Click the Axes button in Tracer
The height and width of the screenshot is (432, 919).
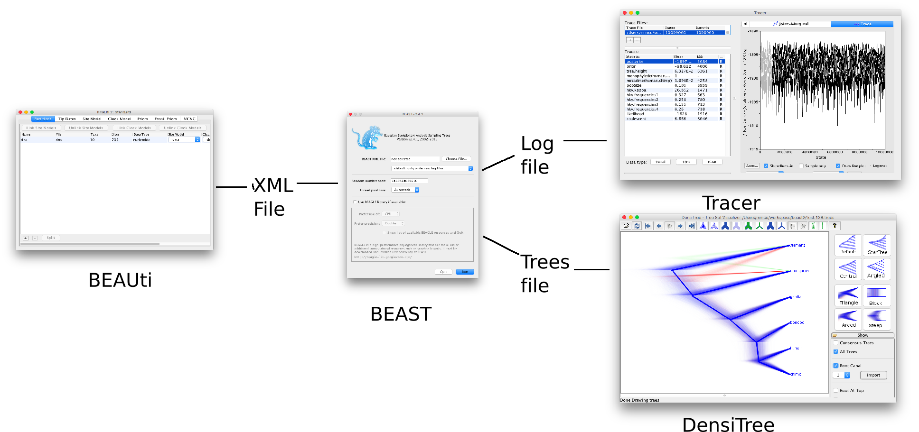coord(751,166)
